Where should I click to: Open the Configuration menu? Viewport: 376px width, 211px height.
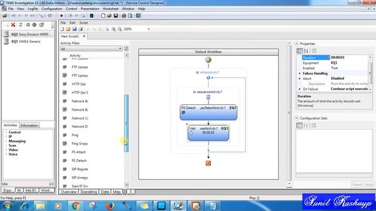click(52, 9)
